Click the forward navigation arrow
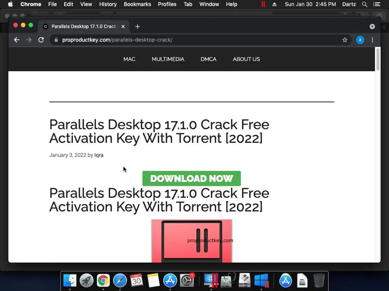 (29, 40)
